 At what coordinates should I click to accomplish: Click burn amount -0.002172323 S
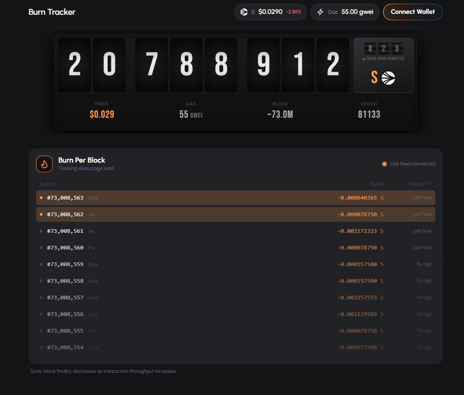tap(360, 231)
